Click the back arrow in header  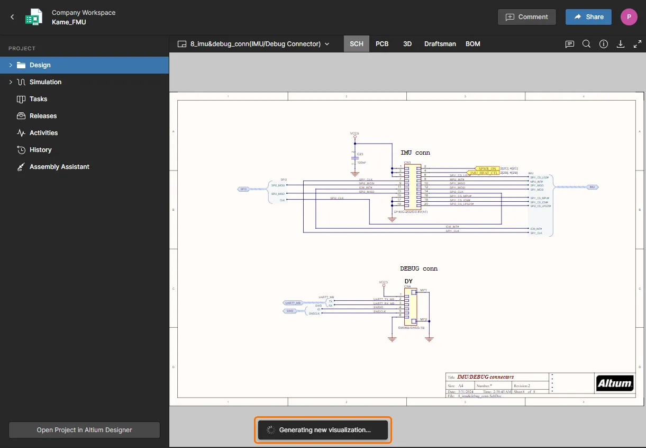(x=13, y=17)
